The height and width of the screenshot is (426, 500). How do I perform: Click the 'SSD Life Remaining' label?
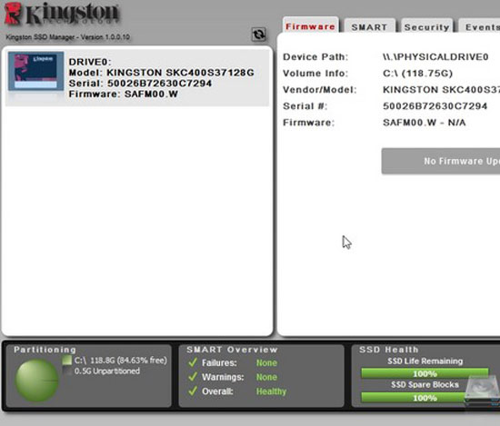425,361
